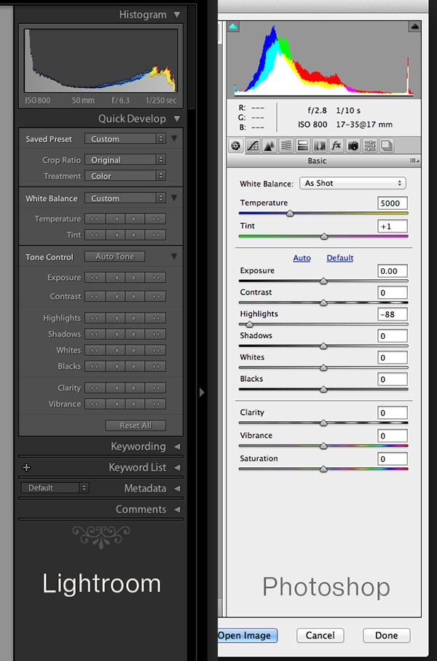Click Lightroom Vibrance large increase arrows
The image size is (437, 661).
pos(156,404)
